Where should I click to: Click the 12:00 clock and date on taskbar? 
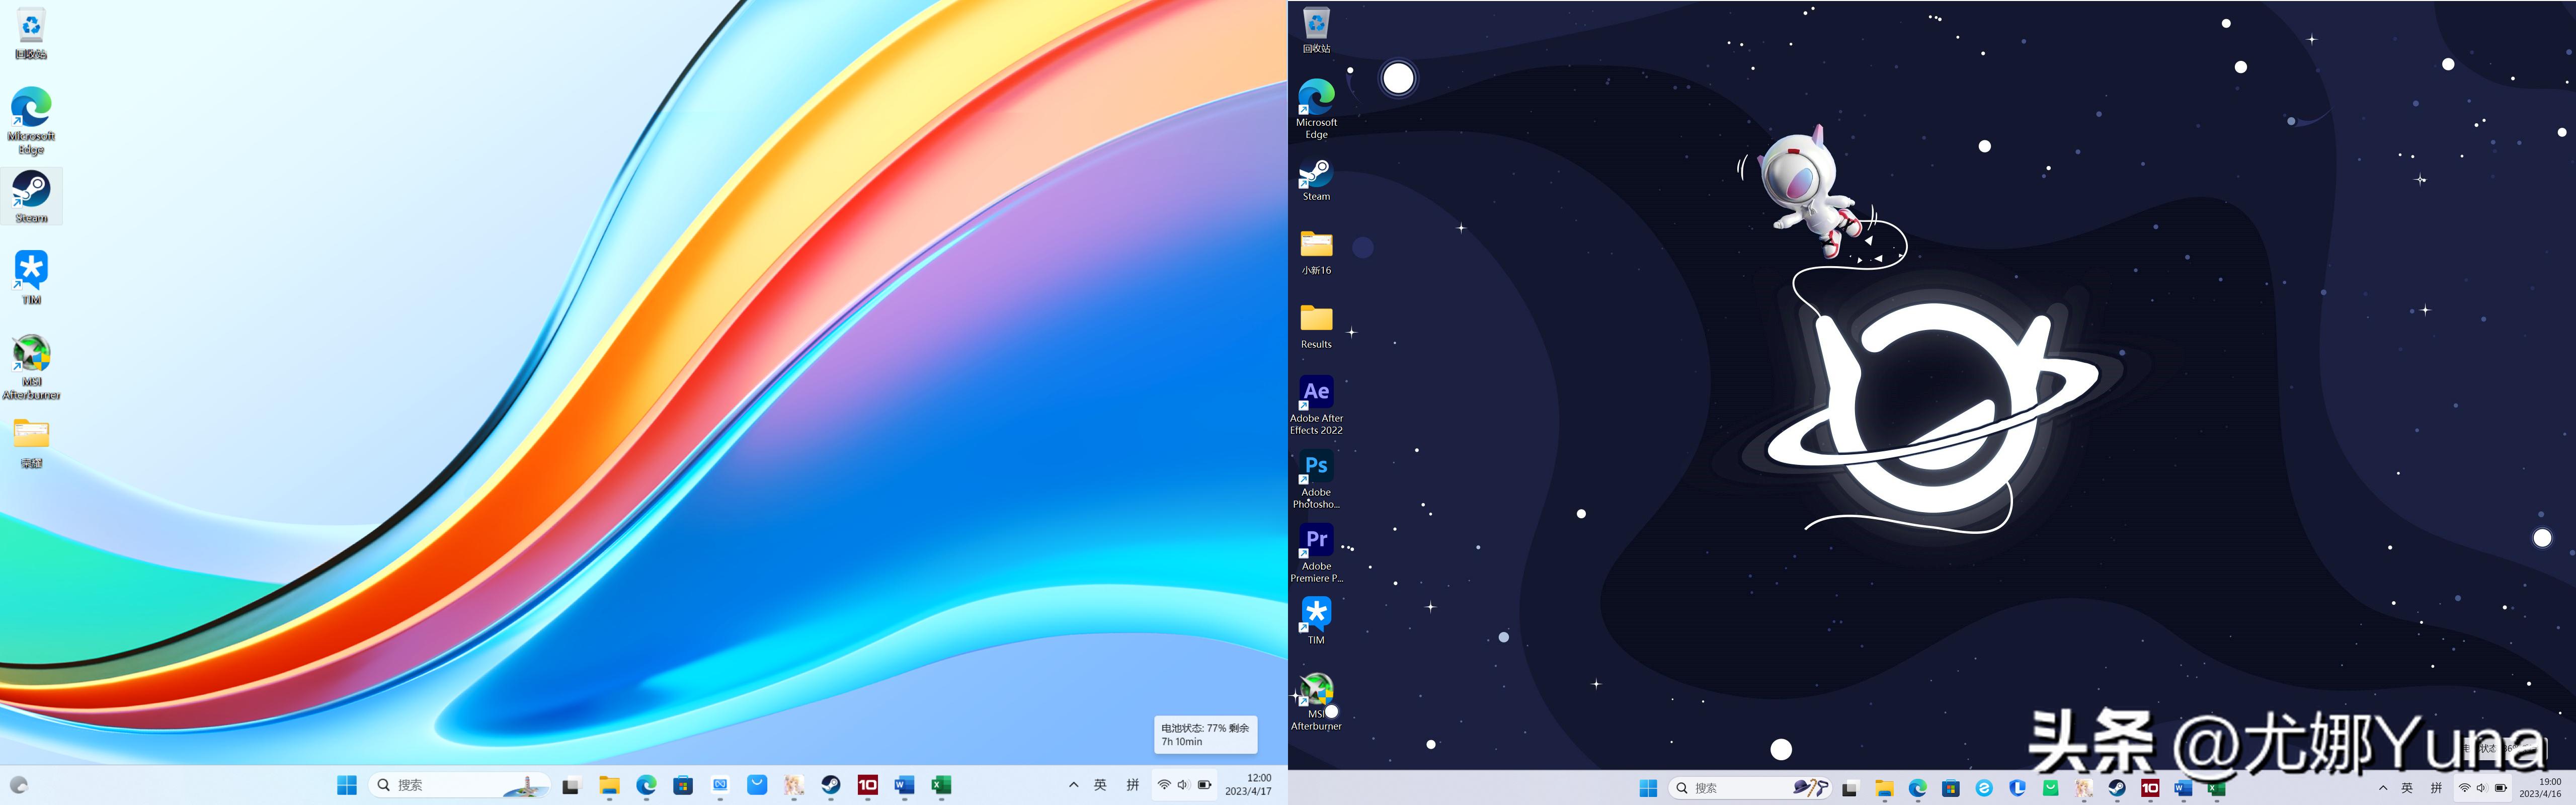(1248, 785)
